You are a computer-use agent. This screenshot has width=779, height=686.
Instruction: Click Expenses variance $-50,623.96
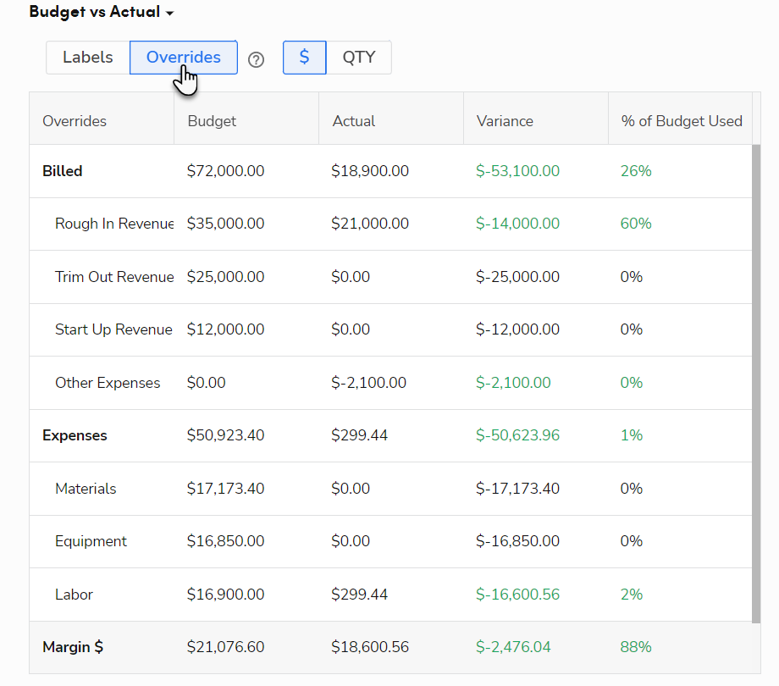click(x=517, y=435)
